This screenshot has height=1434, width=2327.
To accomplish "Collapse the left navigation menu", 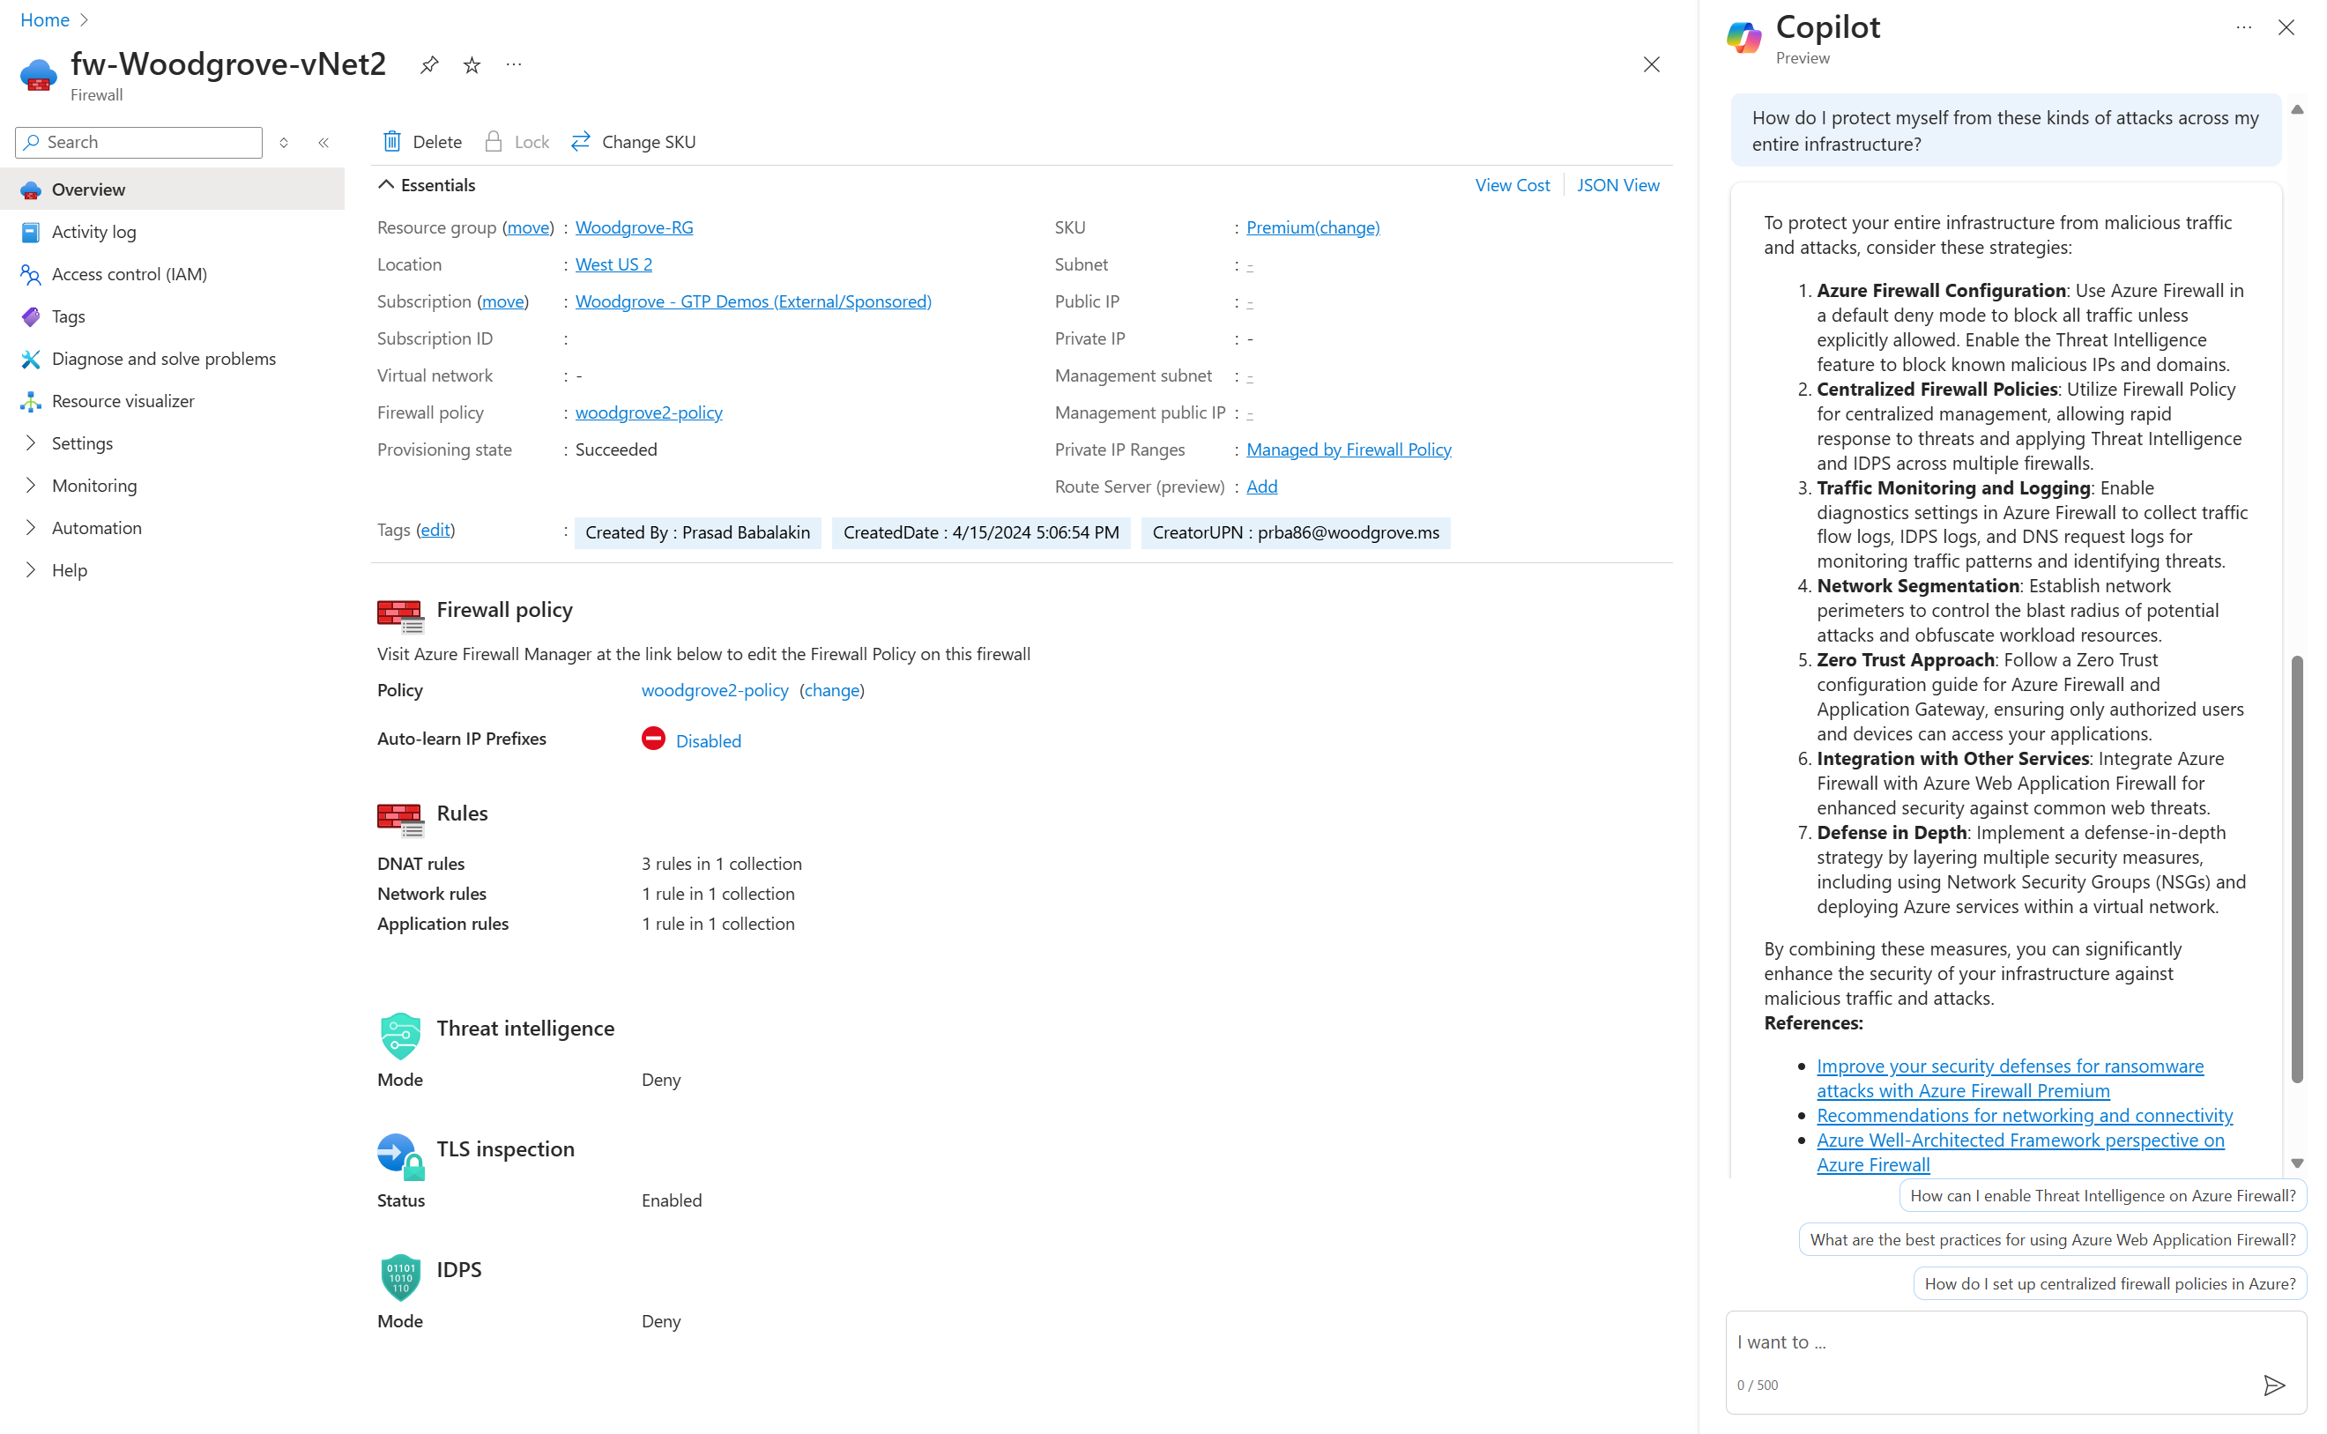I will [x=323, y=142].
